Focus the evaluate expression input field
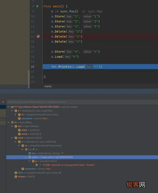 tap(82, 102)
